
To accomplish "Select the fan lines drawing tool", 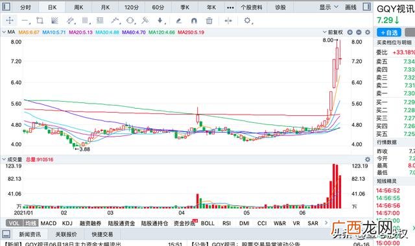I will click(x=54, y=20).
